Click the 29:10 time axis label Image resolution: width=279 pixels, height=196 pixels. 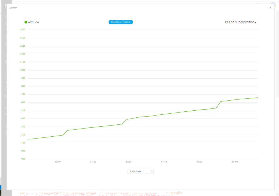click(57, 162)
